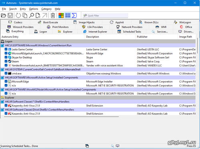Toggle hide Windows entries blue-squares icon
This screenshot has width=200, height=149.
pyautogui.click(x=68, y=16)
